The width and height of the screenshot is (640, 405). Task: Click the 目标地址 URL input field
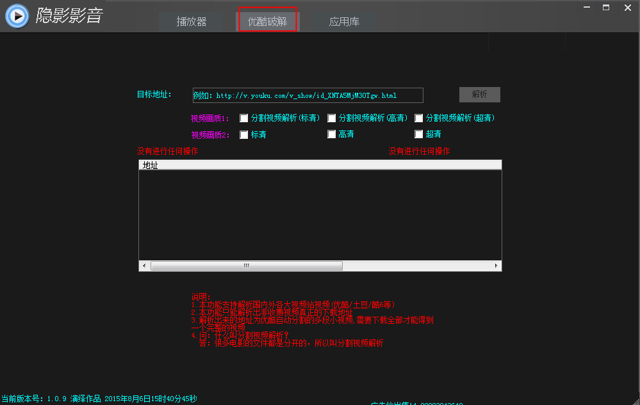pos(308,95)
